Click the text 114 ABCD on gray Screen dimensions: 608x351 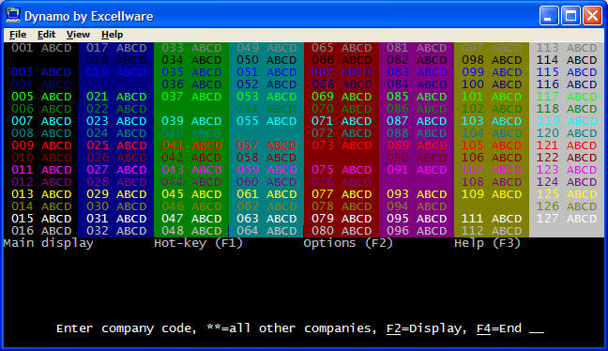567,60
